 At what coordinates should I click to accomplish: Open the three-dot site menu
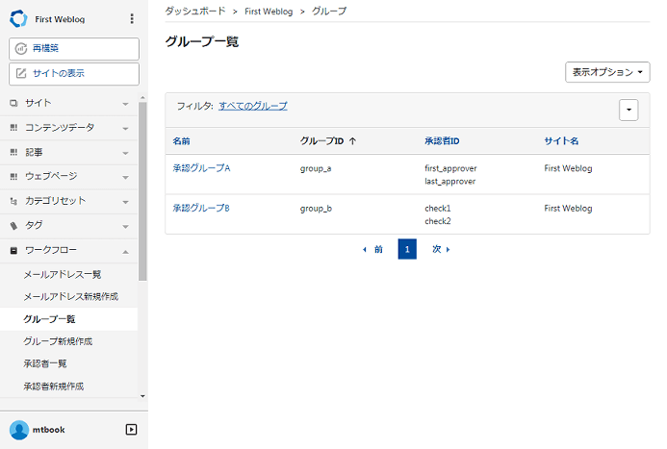coord(132,18)
